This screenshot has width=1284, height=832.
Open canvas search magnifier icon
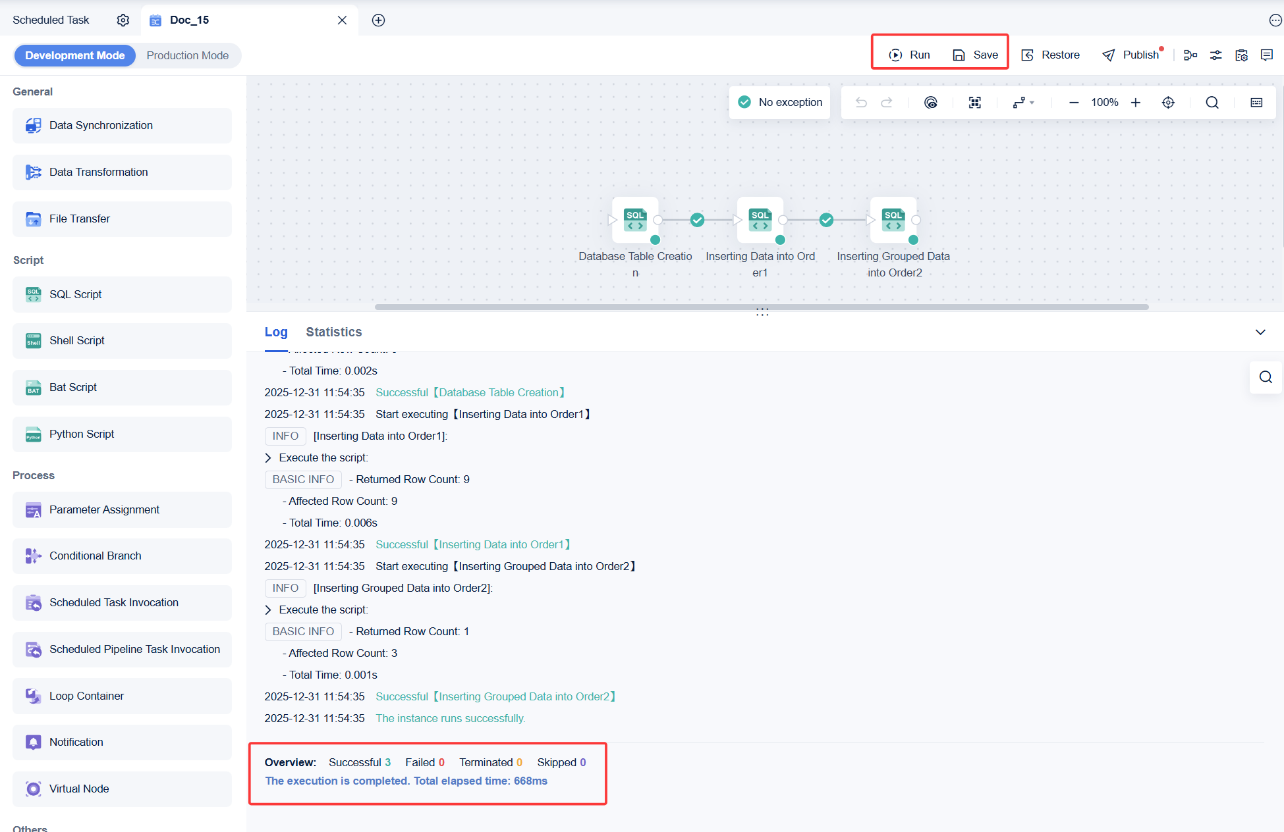[1212, 102]
